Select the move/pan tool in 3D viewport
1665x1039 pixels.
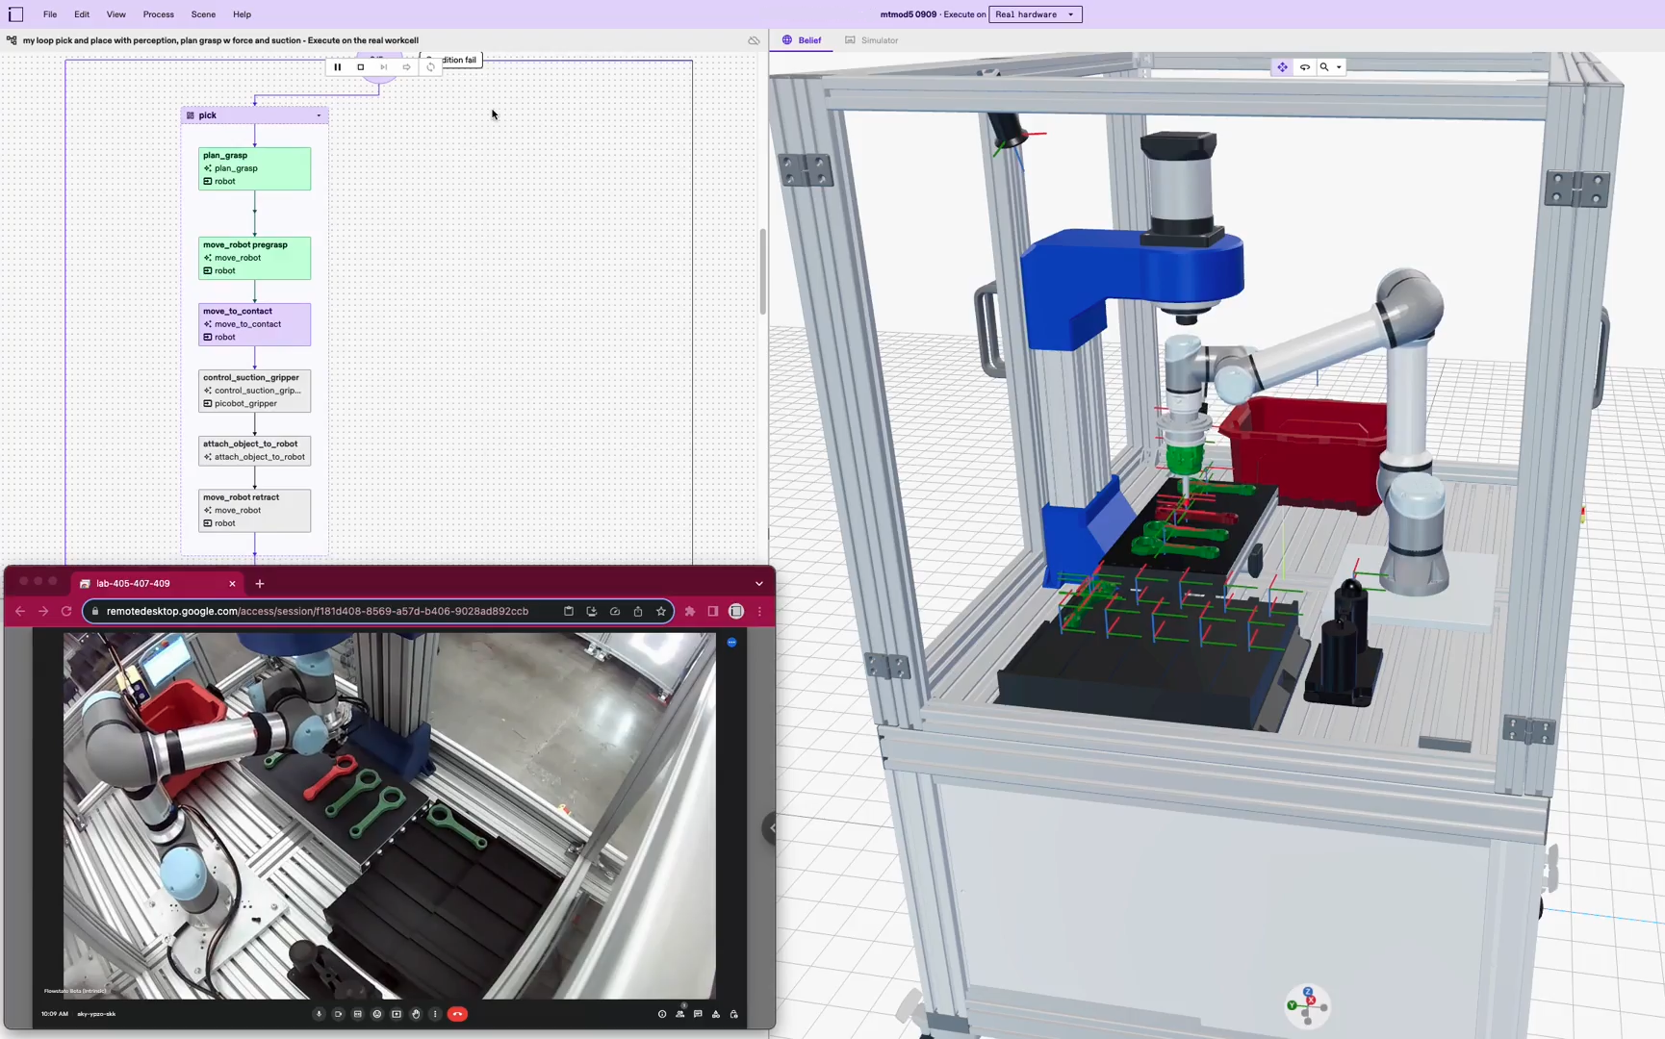click(x=1282, y=67)
